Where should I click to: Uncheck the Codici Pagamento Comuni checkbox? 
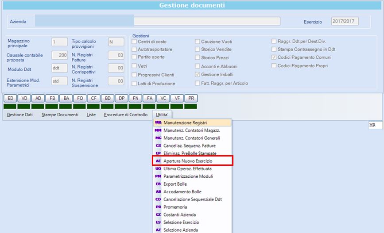point(274,57)
